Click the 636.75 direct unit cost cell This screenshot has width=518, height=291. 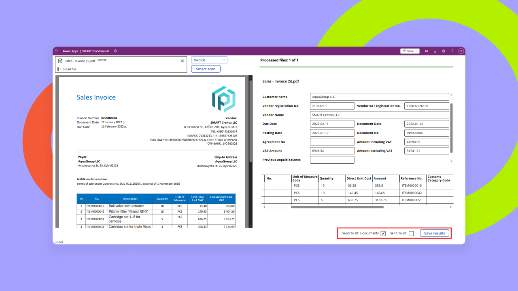pyautogui.click(x=359, y=200)
